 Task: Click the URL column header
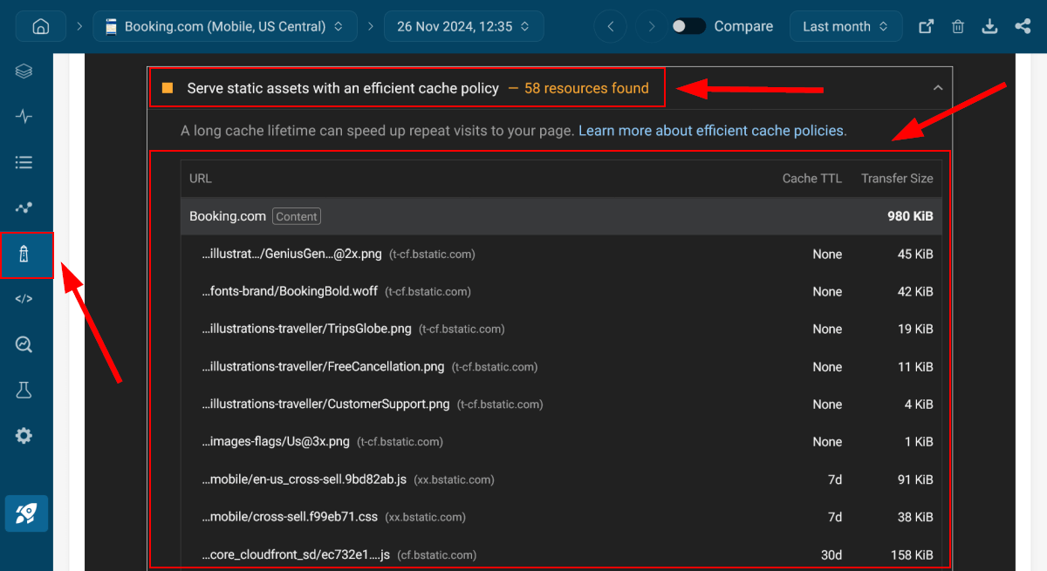pos(201,179)
